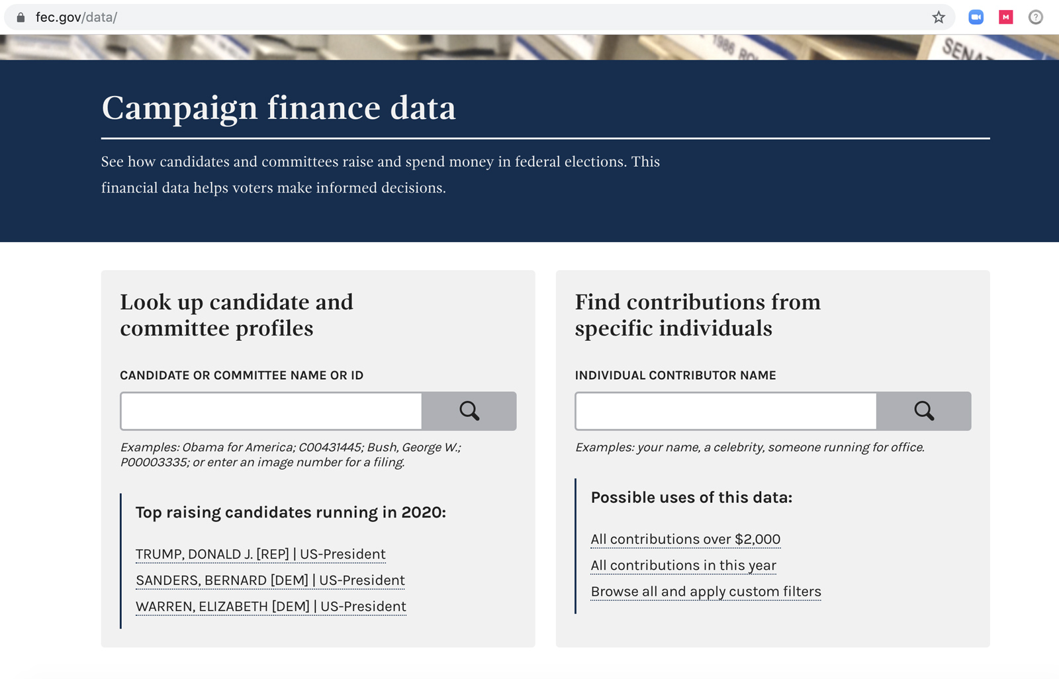Open the Zoom video camera browser extension
This screenshot has width=1059, height=679.
(x=976, y=17)
